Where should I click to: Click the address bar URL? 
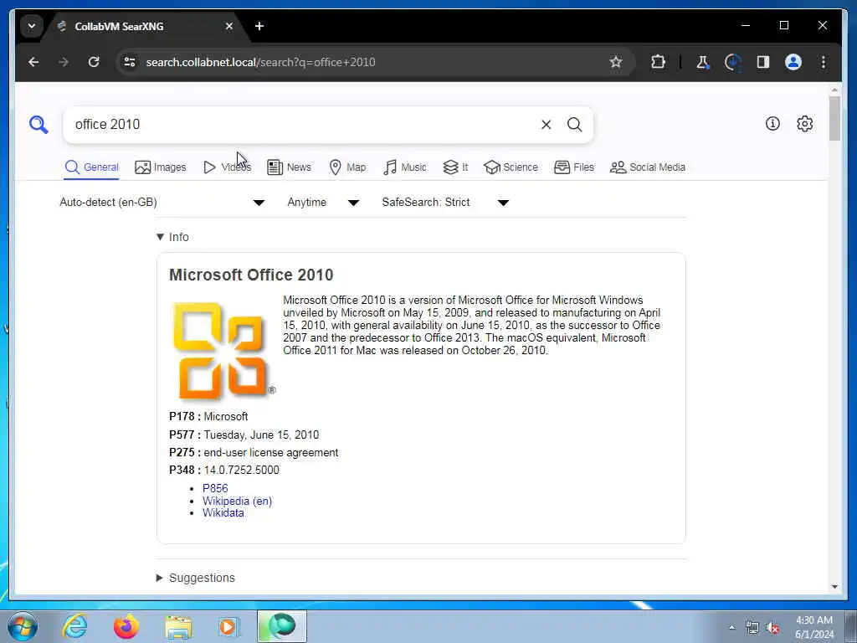click(260, 62)
